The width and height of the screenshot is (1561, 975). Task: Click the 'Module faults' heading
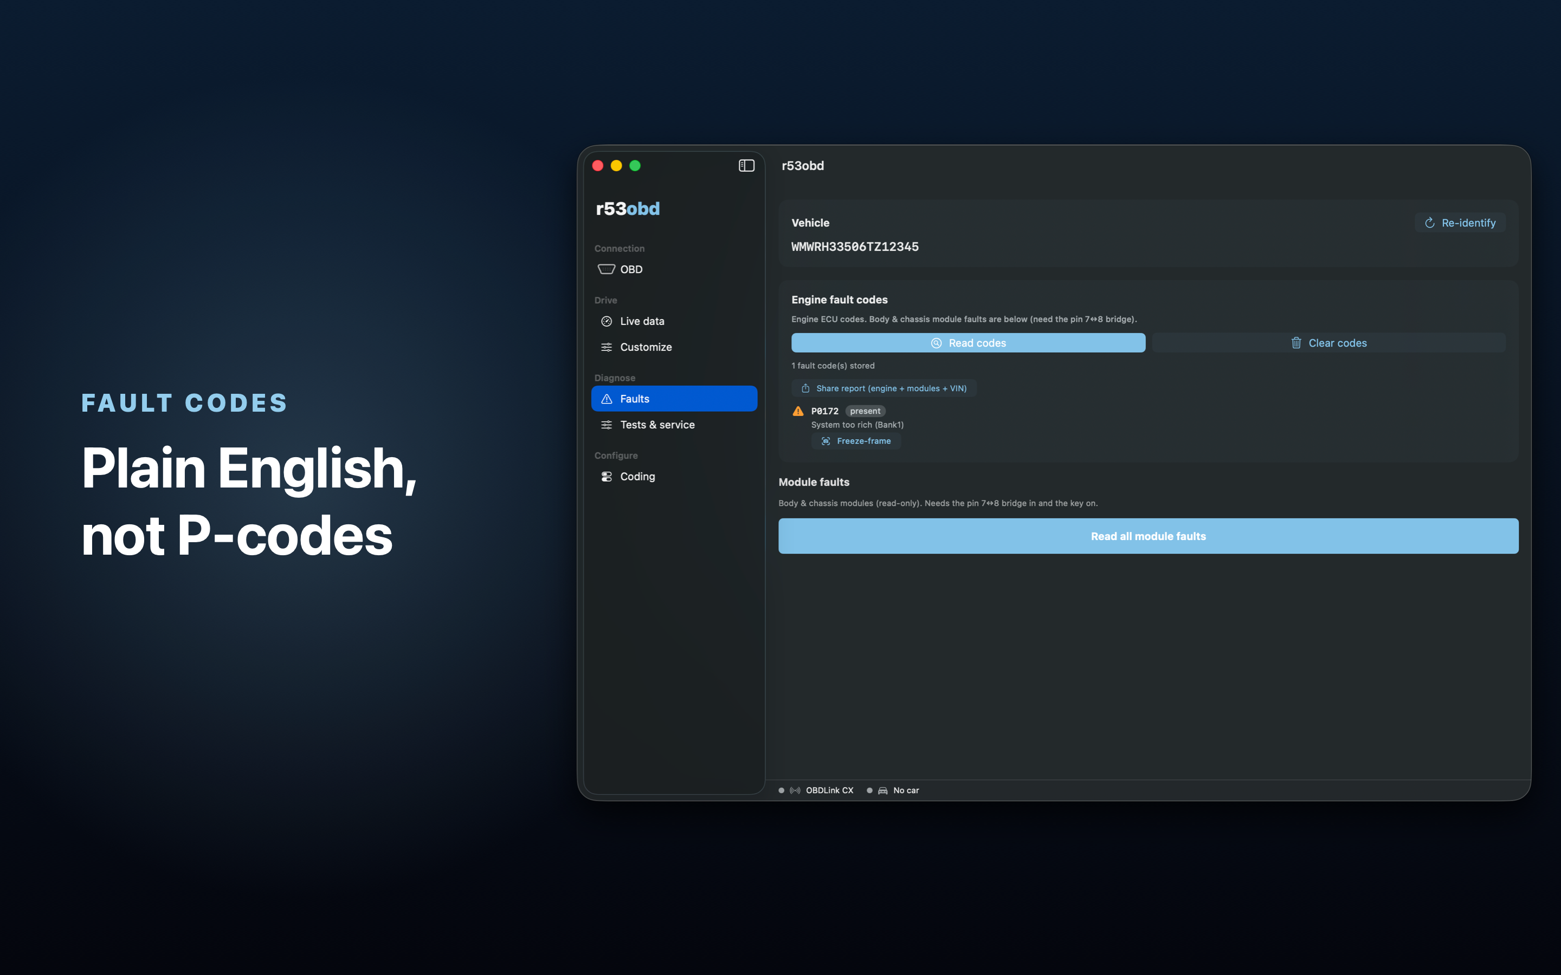pyautogui.click(x=814, y=482)
